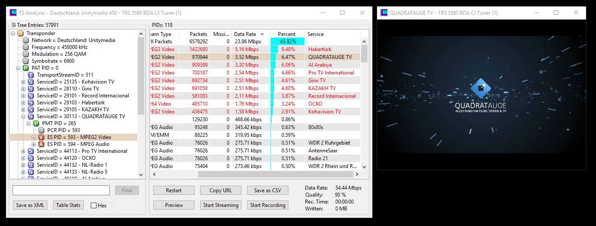This screenshot has width=596, height=226.
Task: Click the QUADRATAUGE video preview image
Action: (x=481, y=94)
